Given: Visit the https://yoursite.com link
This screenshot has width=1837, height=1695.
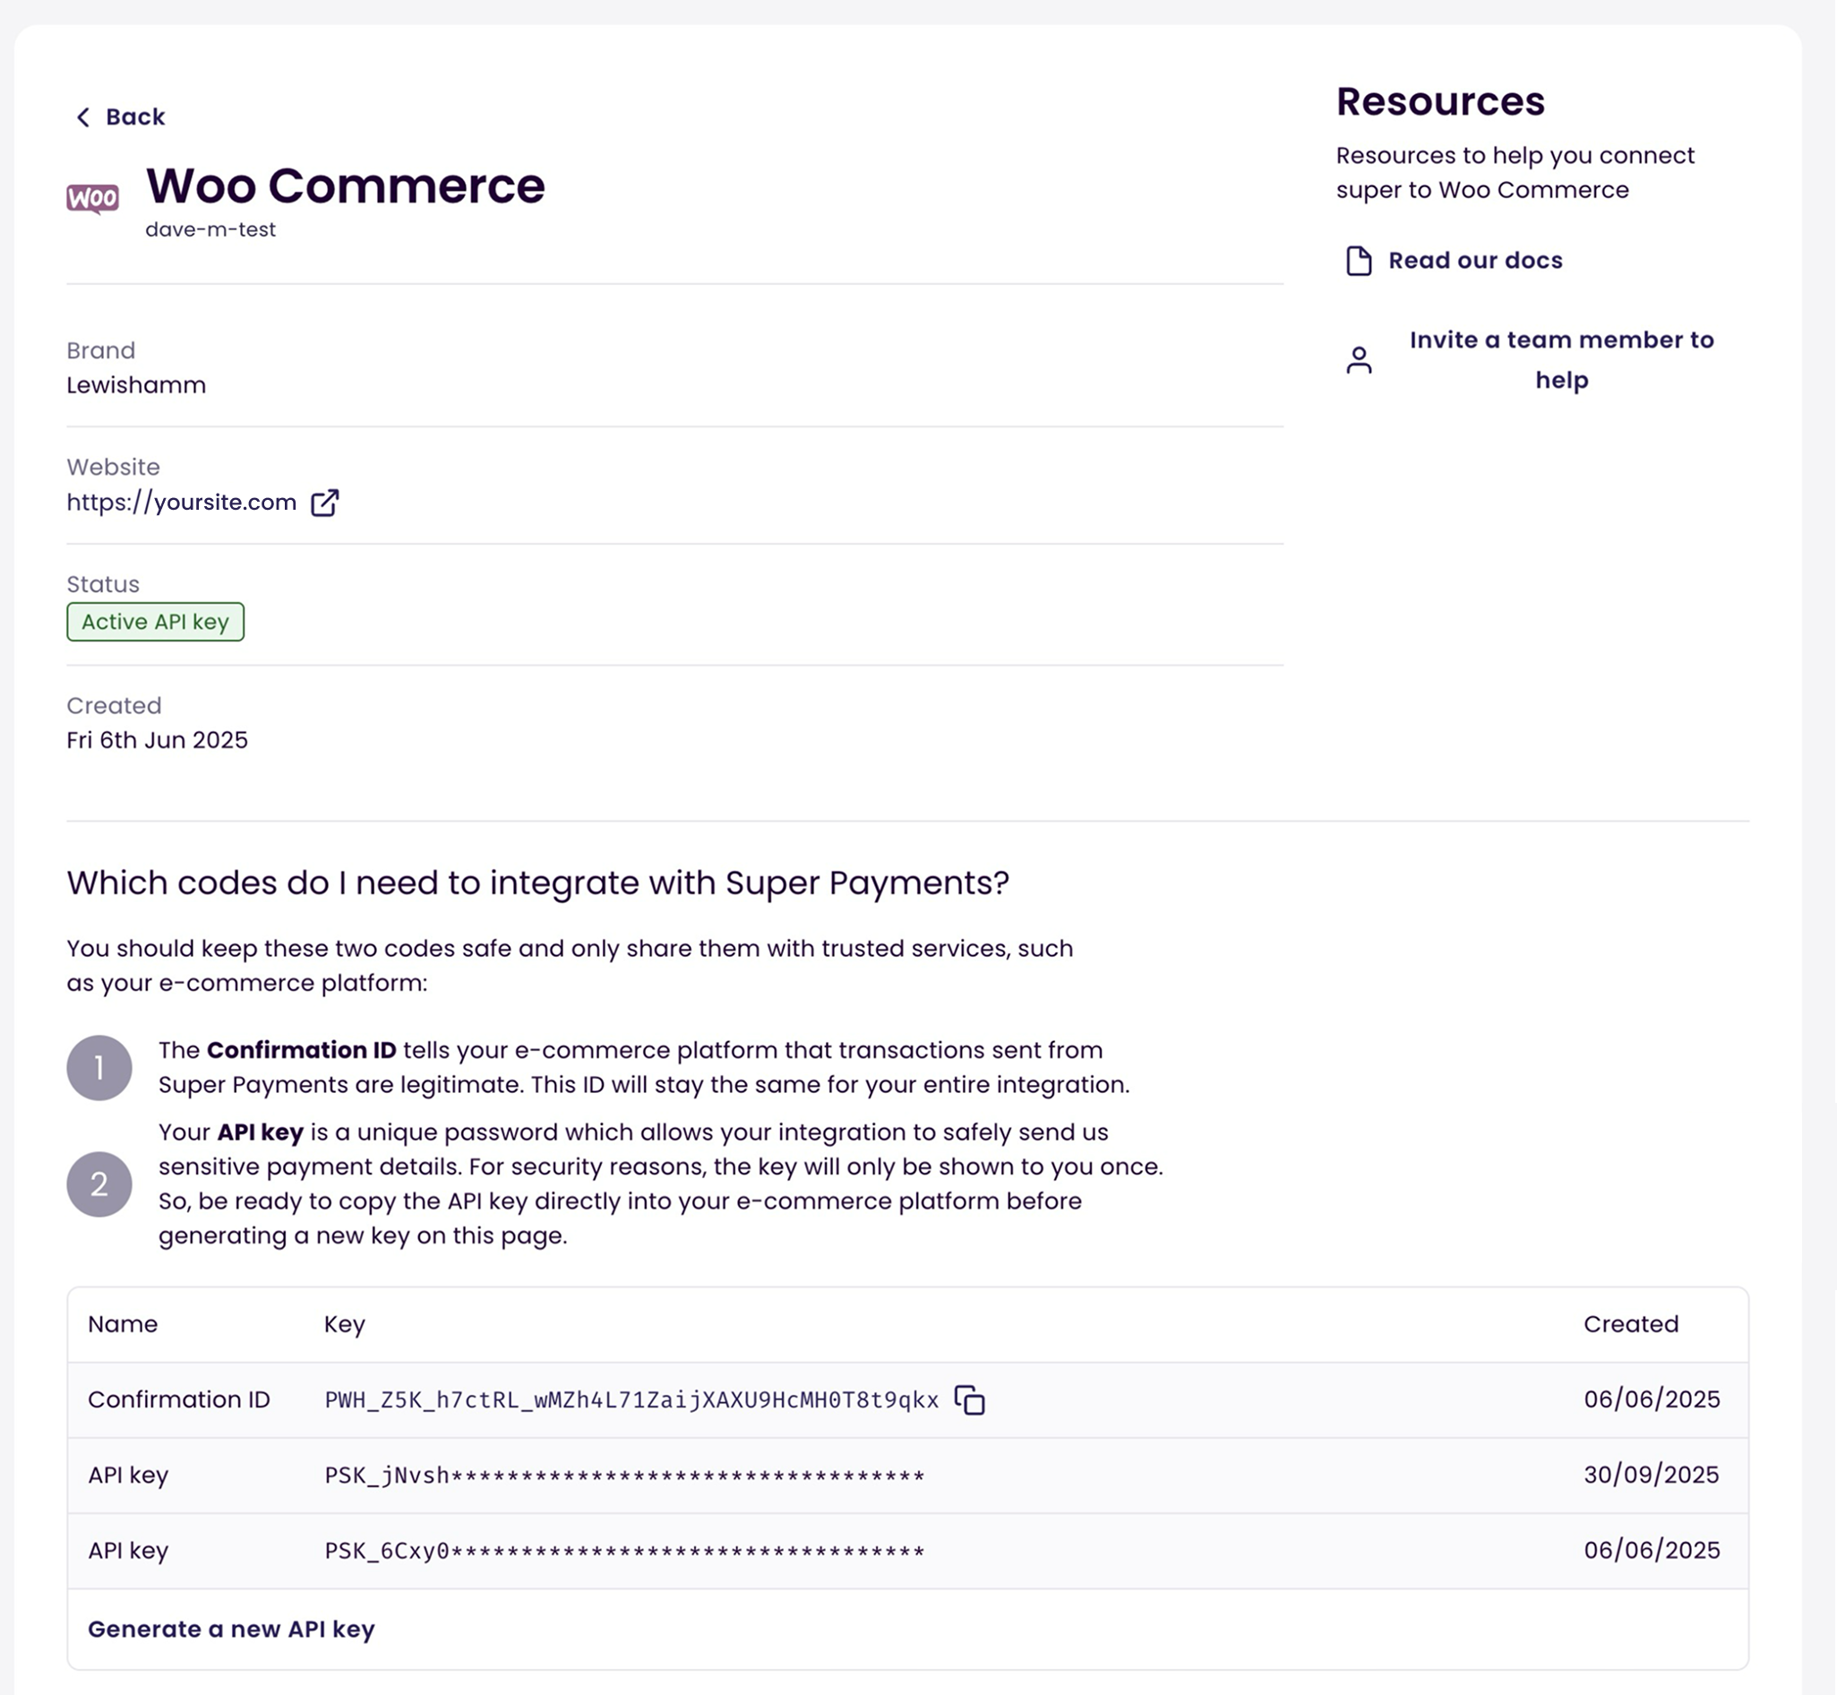Looking at the screenshot, I should (182, 503).
